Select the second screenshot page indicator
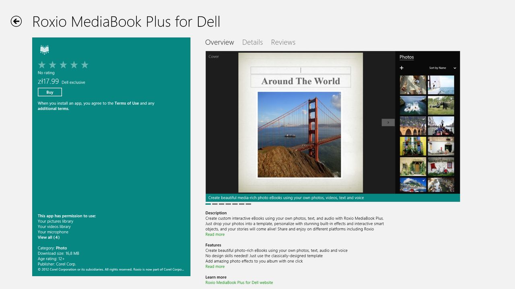The image size is (515, 289). coord(215,204)
